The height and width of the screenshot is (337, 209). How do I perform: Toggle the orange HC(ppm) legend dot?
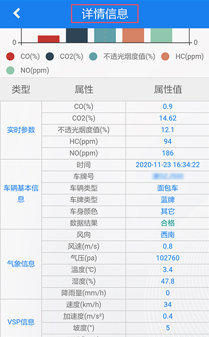point(165,56)
